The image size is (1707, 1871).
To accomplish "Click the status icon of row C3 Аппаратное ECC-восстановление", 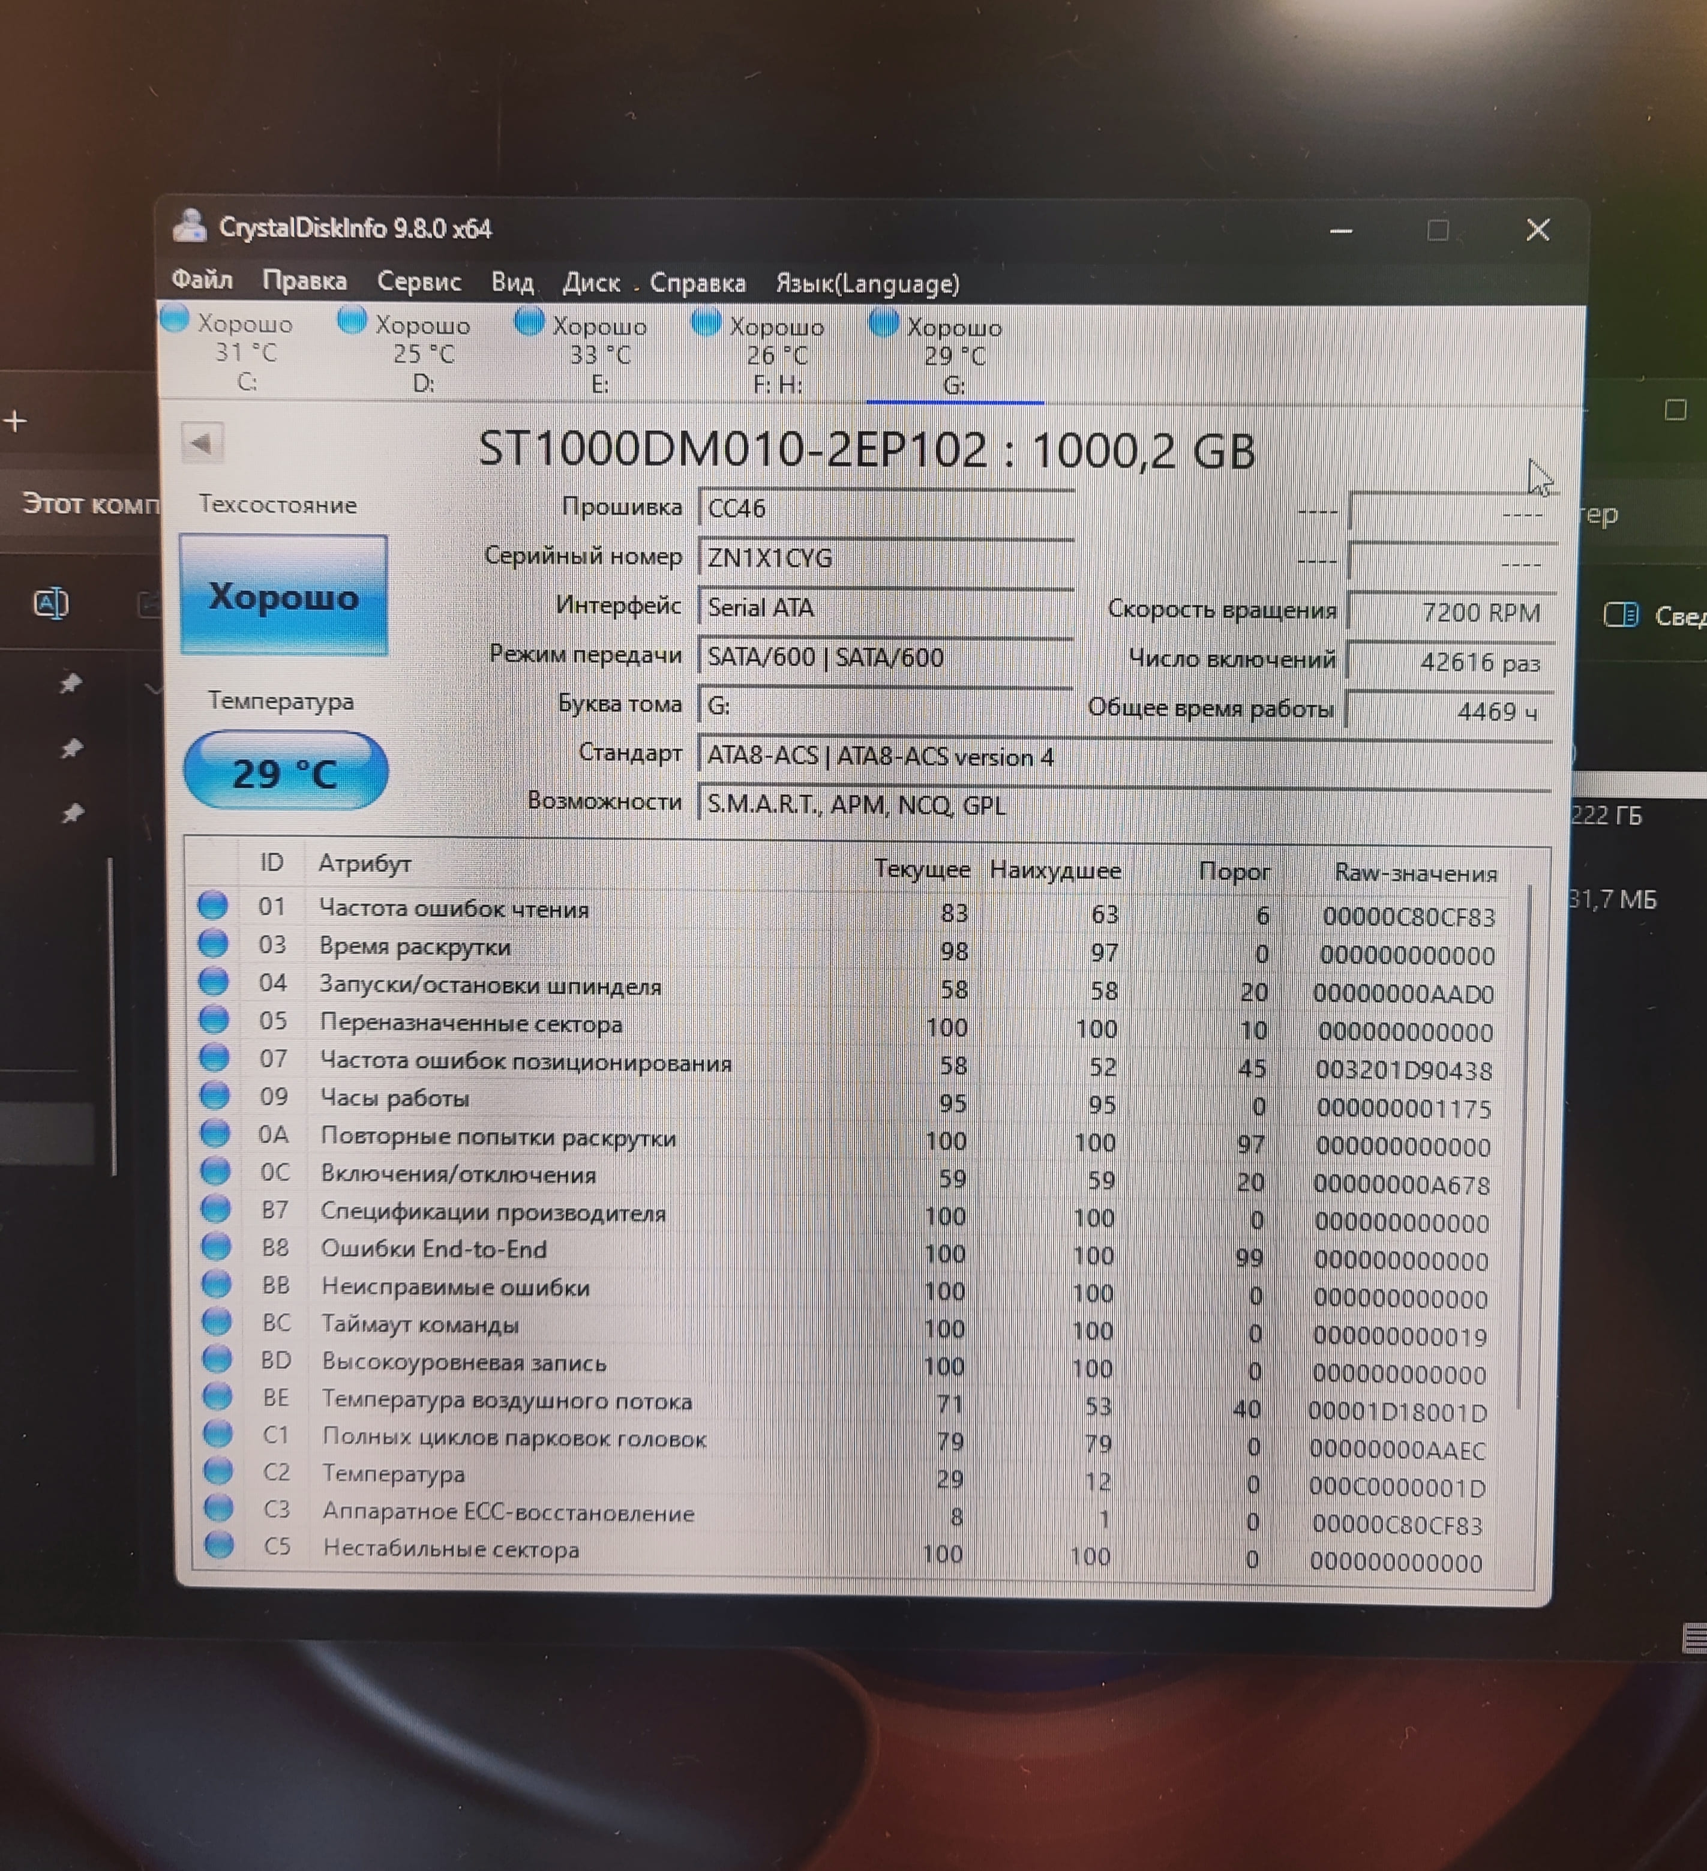I will point(219,1507).
